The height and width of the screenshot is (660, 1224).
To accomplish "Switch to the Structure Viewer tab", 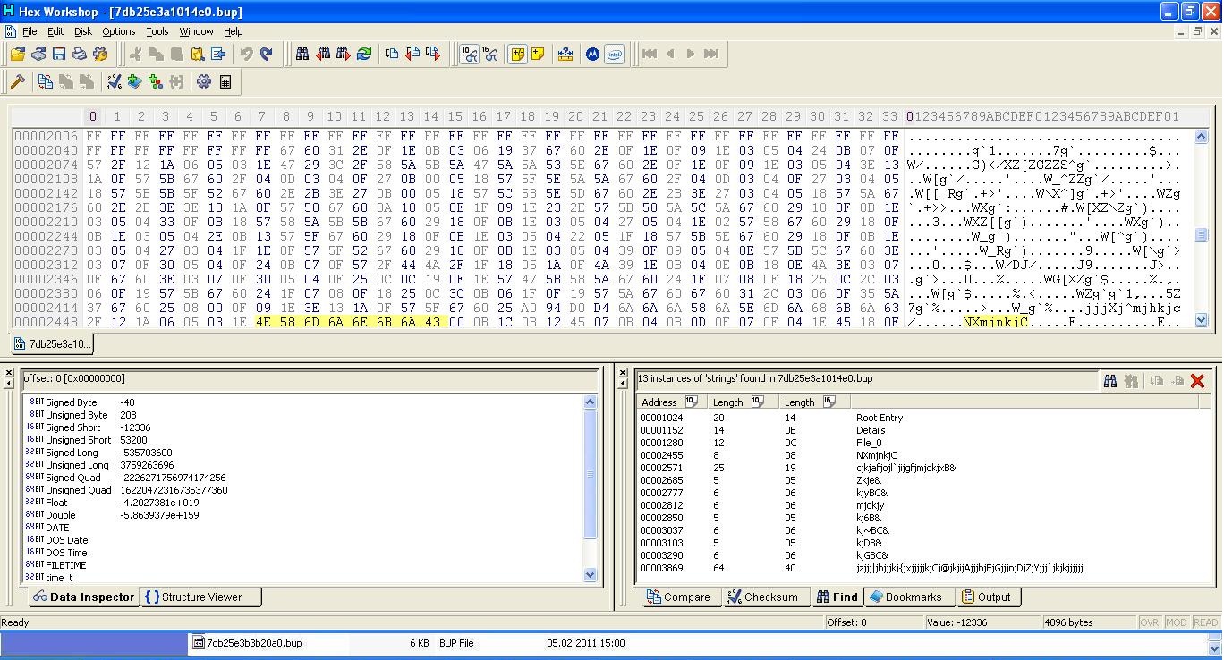I will pos(201,597).
